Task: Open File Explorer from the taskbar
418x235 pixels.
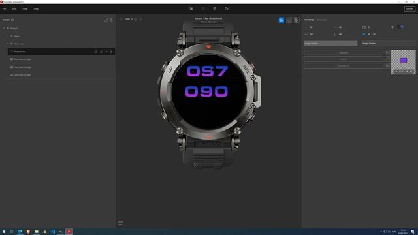Action: click(37, 232)
